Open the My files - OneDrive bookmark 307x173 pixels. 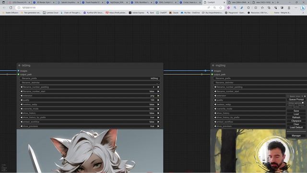click(190, 12)
